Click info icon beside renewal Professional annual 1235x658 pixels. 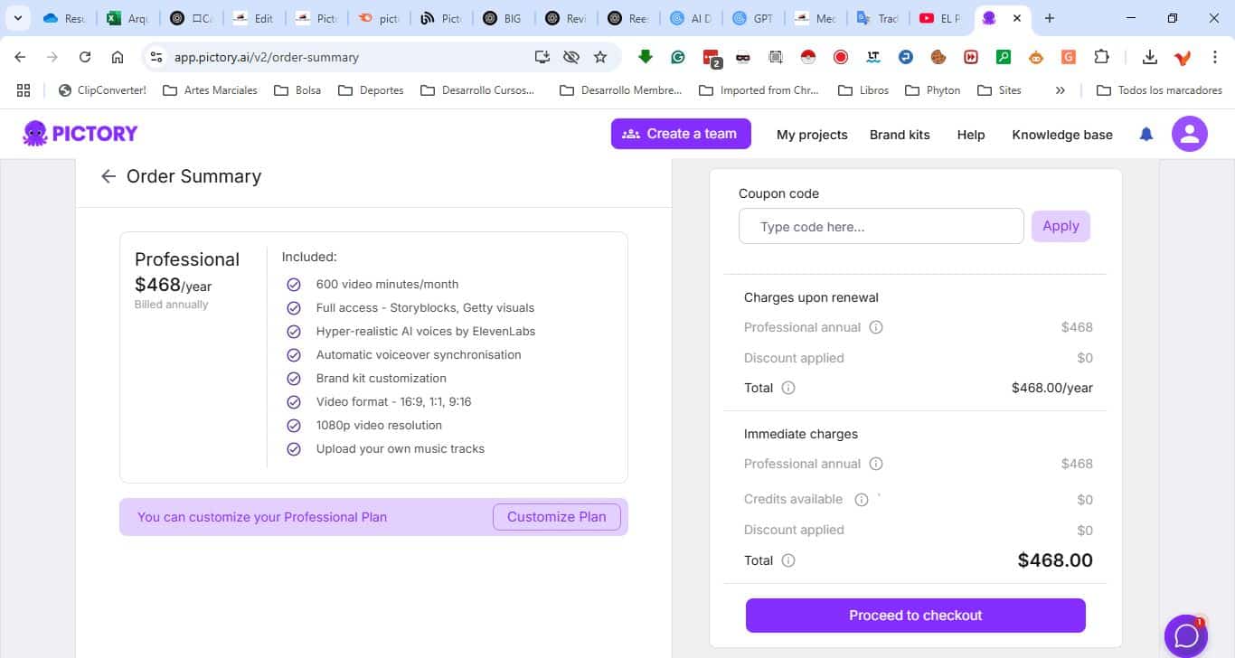[875, 327]
